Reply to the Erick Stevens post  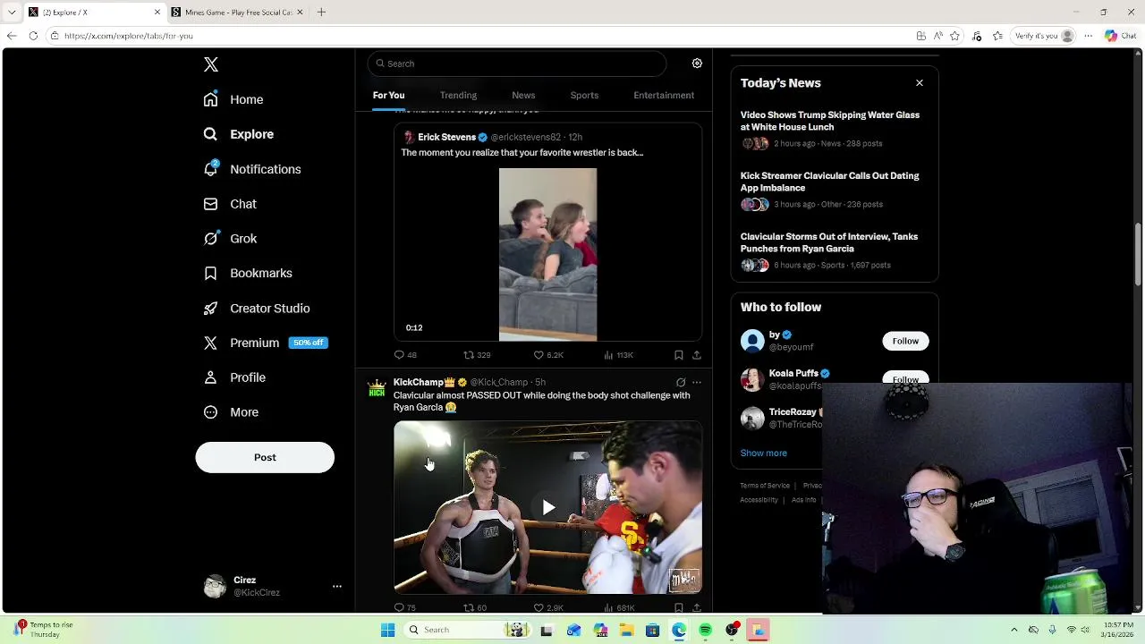pyautogui.click(x=405, y=355)
